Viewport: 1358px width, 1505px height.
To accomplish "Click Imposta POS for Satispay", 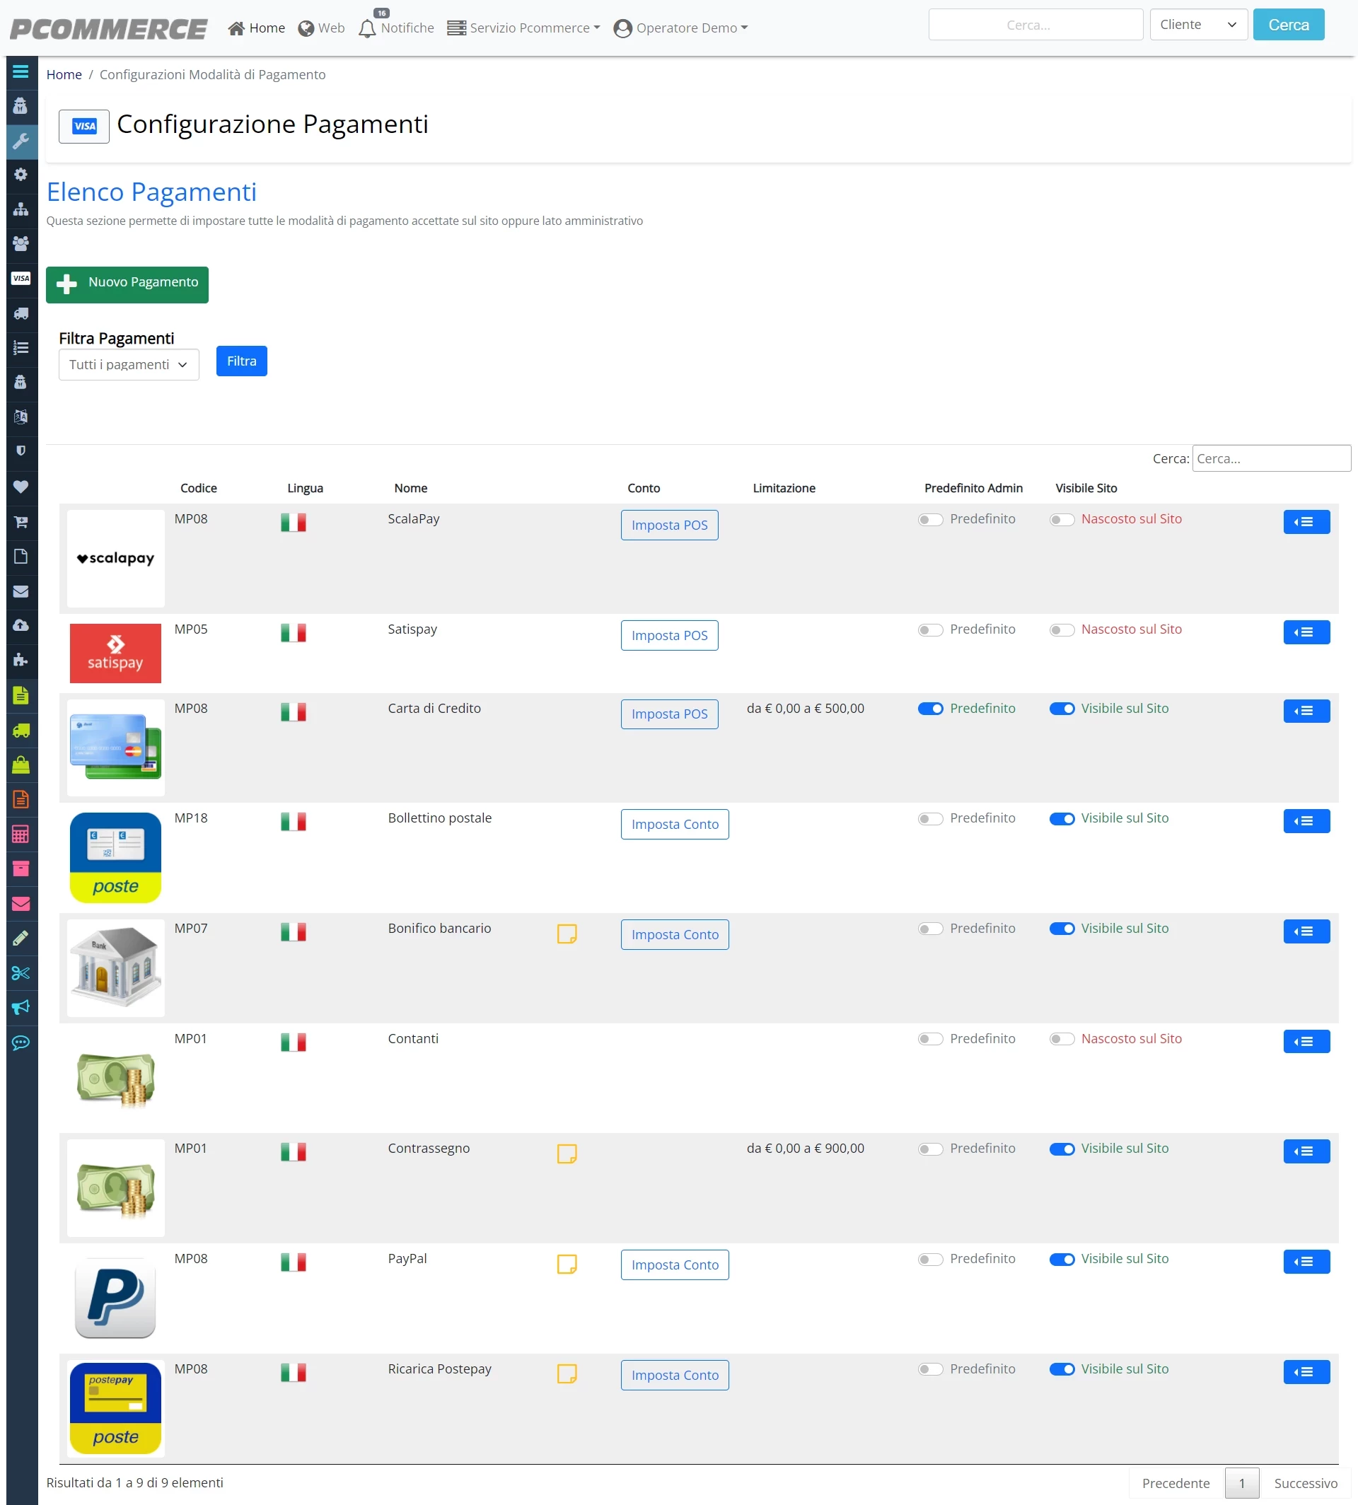I will coord(669,635).
